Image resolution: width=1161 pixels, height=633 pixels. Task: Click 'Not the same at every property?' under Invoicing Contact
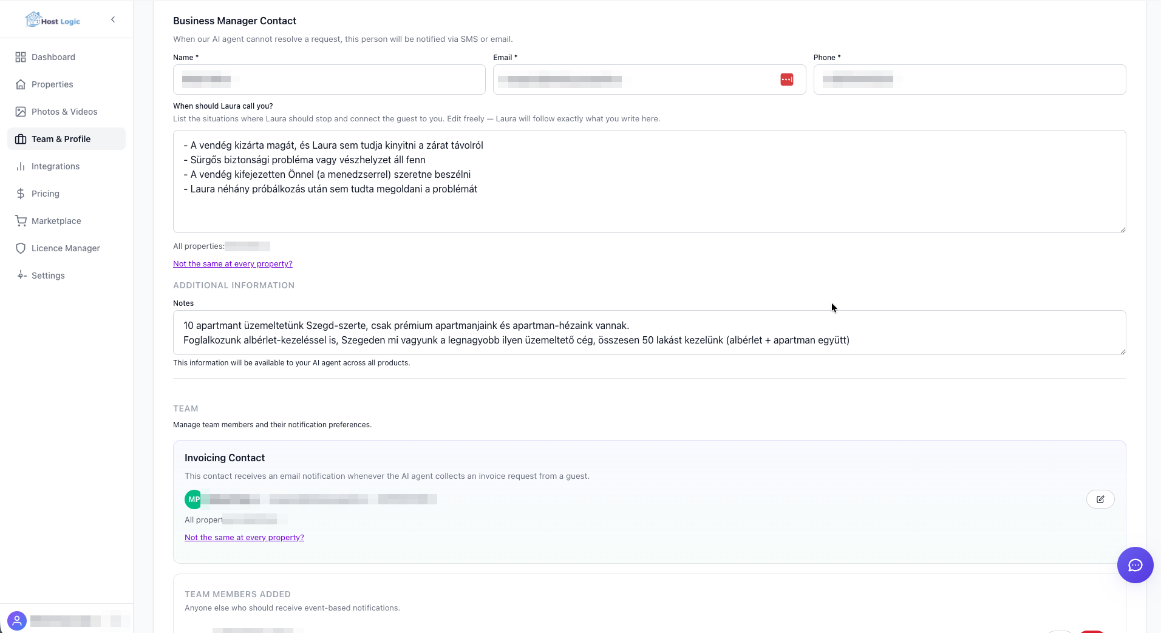(x=244, y=538)
